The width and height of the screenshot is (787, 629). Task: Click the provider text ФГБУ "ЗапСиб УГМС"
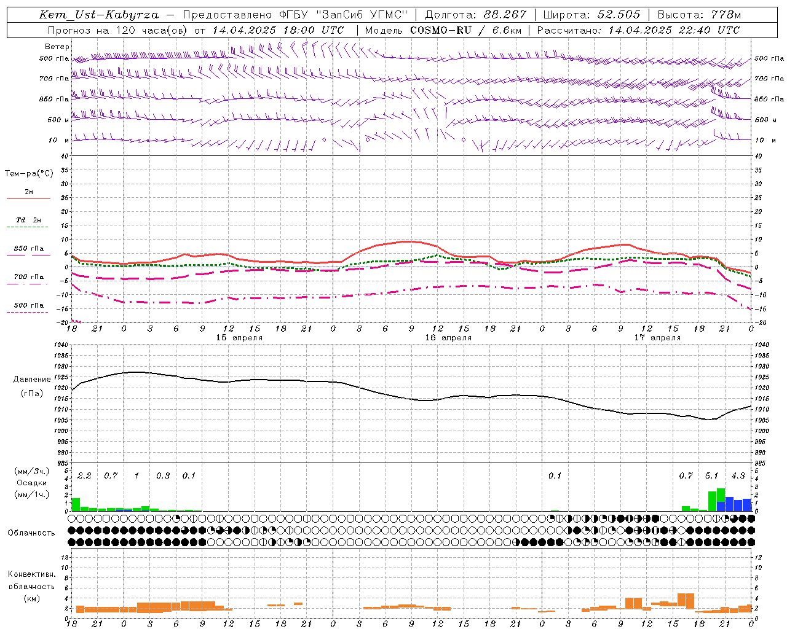pyautogui.click(x=344, y=15)
